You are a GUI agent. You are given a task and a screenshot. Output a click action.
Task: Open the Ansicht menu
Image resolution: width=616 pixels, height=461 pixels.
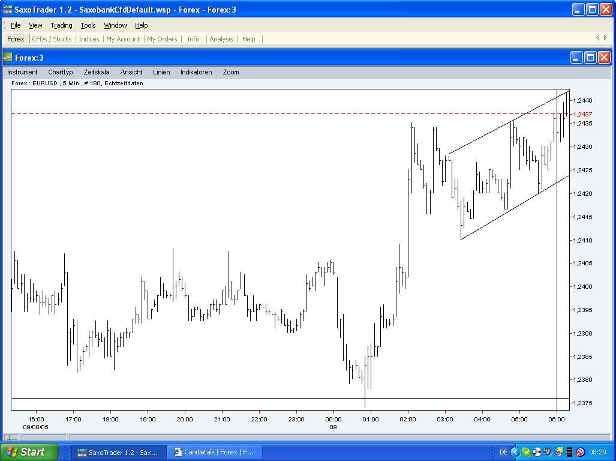pos(131,72)
